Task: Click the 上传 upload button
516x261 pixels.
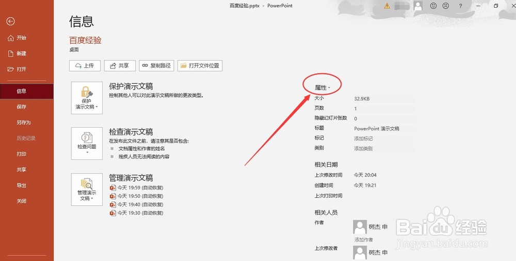Action: 85,66
